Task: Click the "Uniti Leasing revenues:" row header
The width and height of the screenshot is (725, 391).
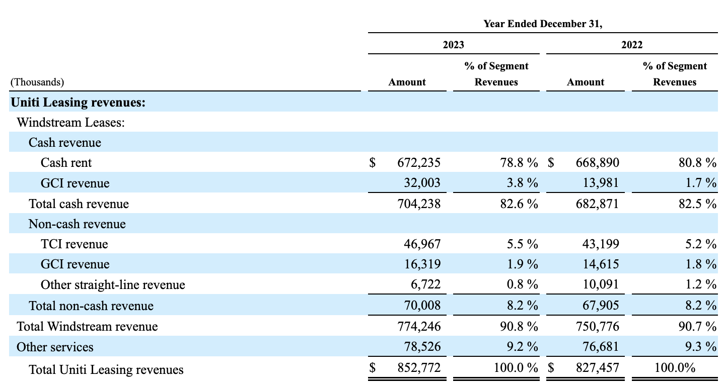Action: 69,102
